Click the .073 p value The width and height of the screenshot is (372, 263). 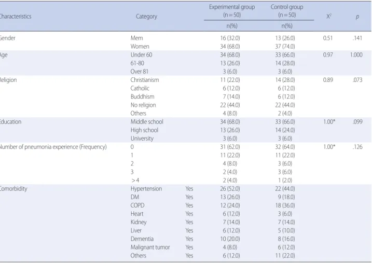(x=357, y=80)
